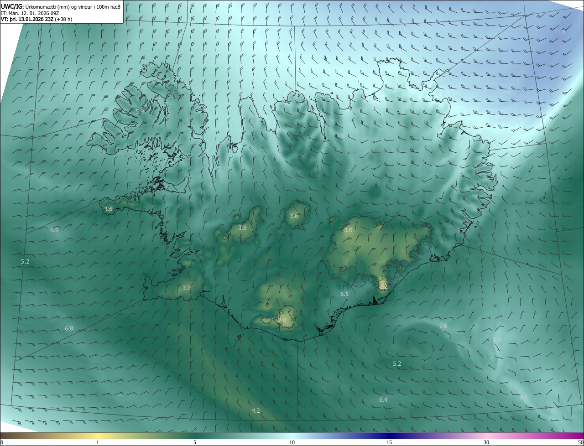Screen dimensions: 584x446
Task: Click the colour scale tick labelled 50
Action: tap(580, 442)
